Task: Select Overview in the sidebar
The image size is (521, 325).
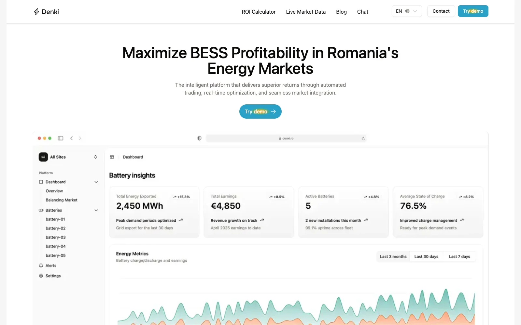Action: 54,191
